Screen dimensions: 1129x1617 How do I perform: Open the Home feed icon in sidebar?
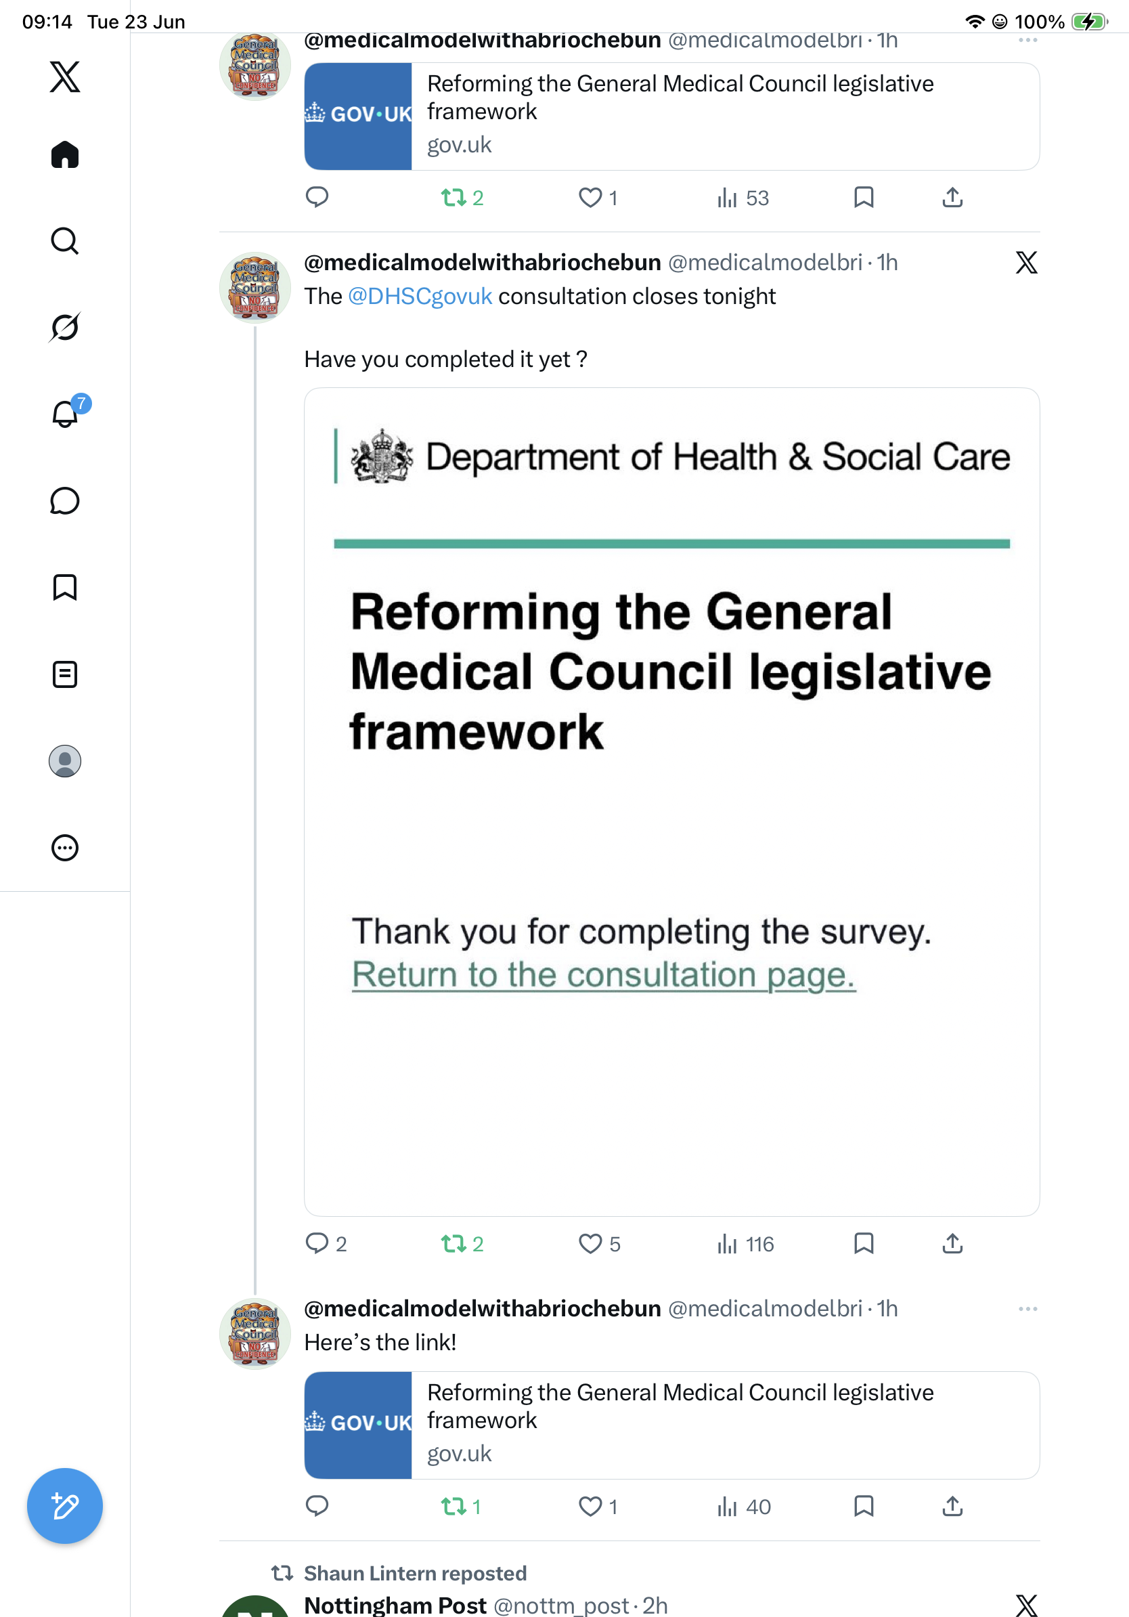click(x=65, y=154)
